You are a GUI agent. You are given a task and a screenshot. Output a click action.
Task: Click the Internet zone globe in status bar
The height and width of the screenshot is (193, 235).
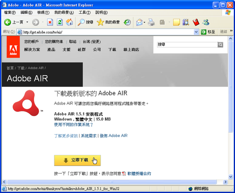coord(190,189)
